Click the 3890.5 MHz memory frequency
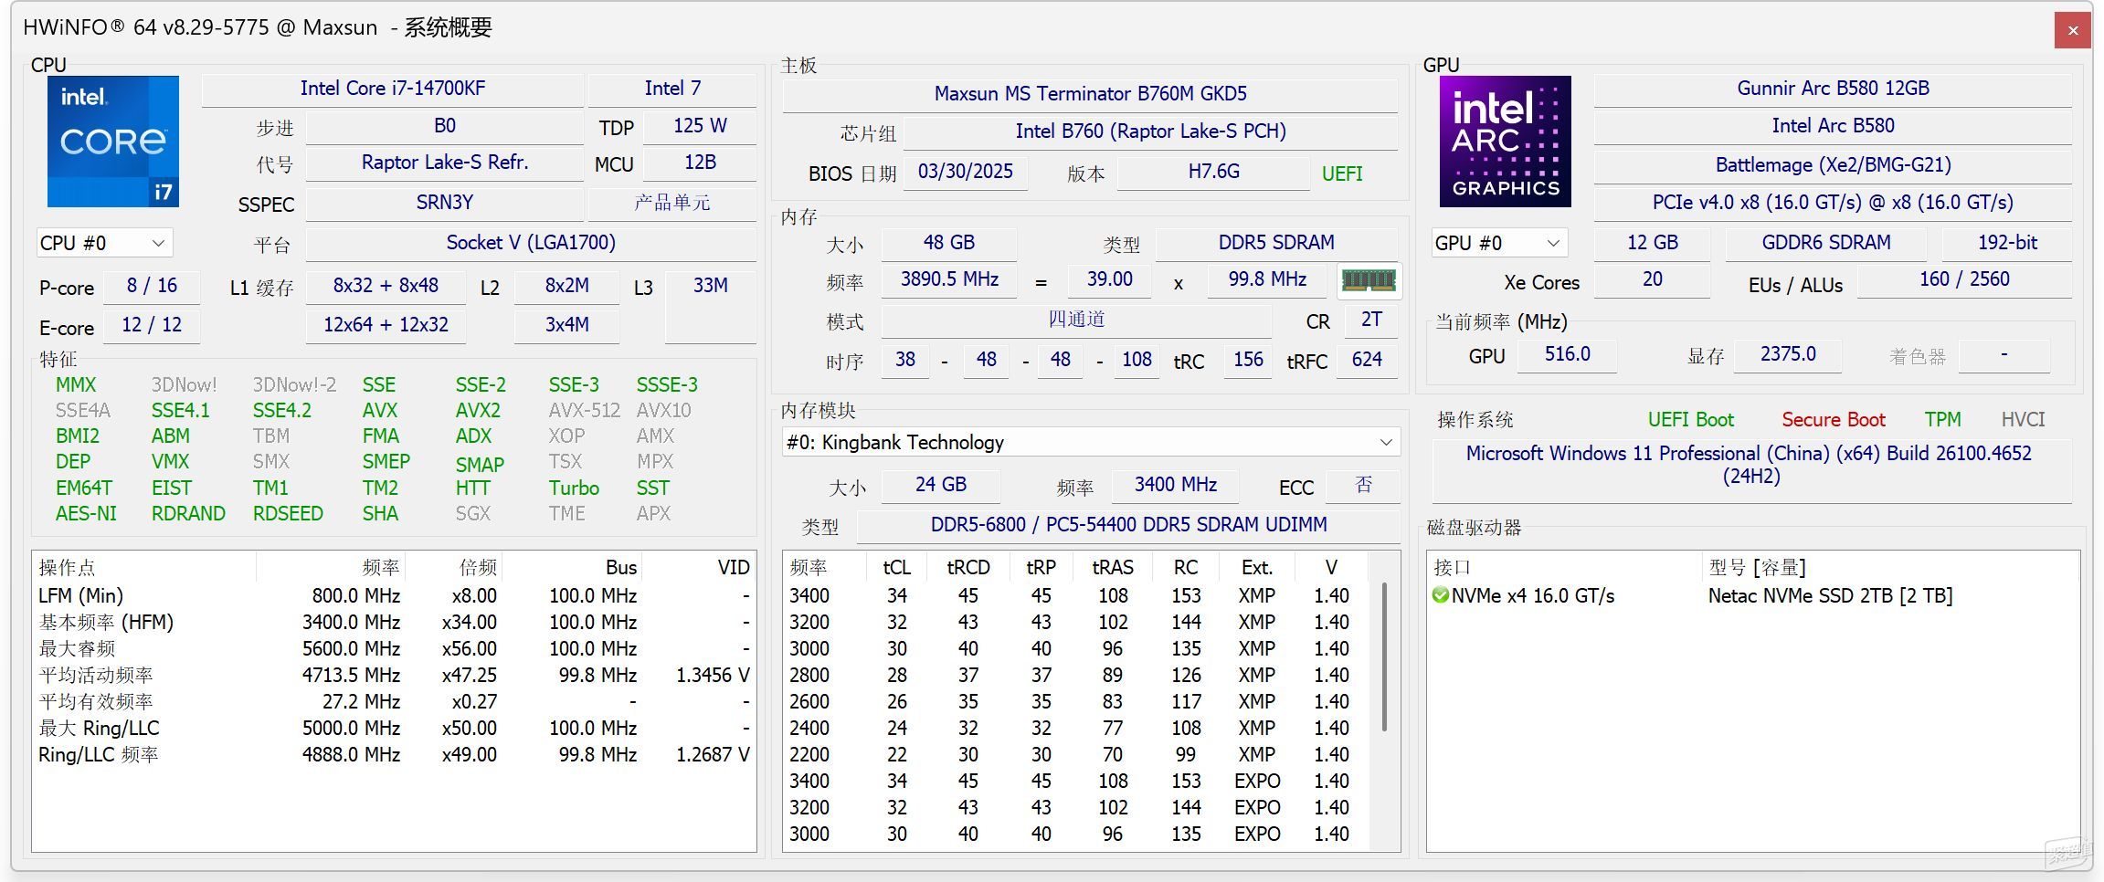The width and height of the screenshot is (2104, 882). point(949,279)
